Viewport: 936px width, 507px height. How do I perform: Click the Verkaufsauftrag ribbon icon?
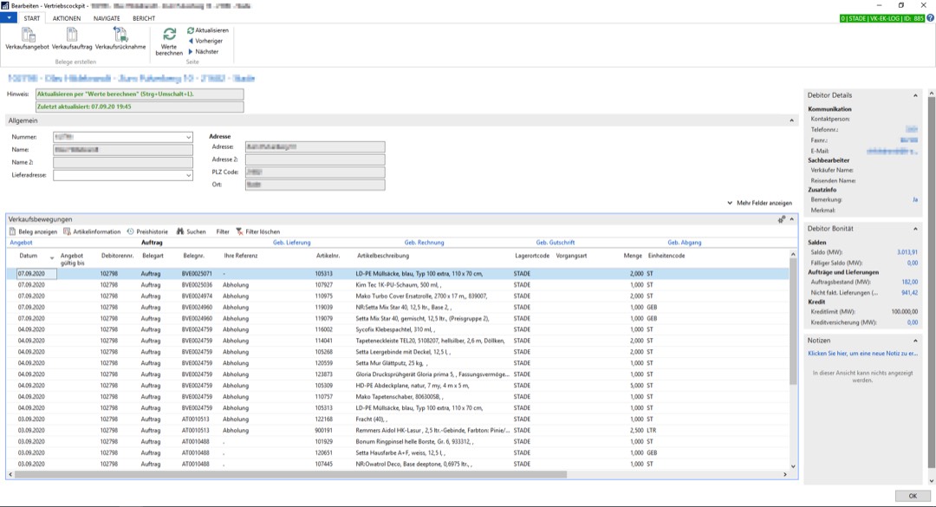[x=71, y=39]
